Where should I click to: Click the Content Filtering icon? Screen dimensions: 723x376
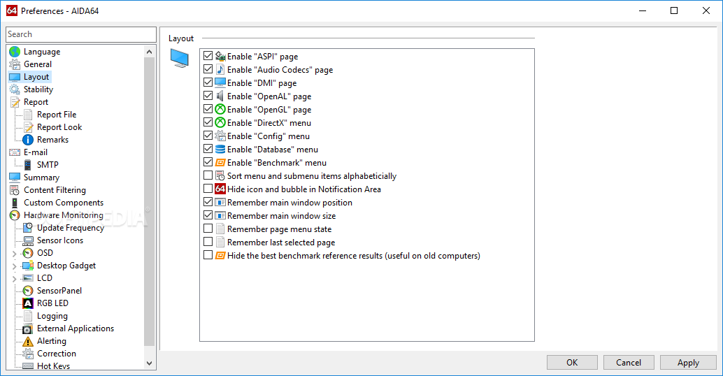15,190
